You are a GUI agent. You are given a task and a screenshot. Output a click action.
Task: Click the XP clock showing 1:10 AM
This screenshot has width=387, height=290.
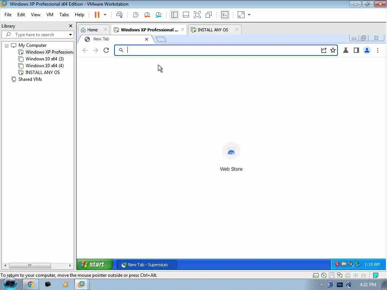[372, 264]
